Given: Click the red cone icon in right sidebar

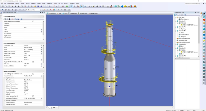Looking at the screenshot, I should click(204, 20).
